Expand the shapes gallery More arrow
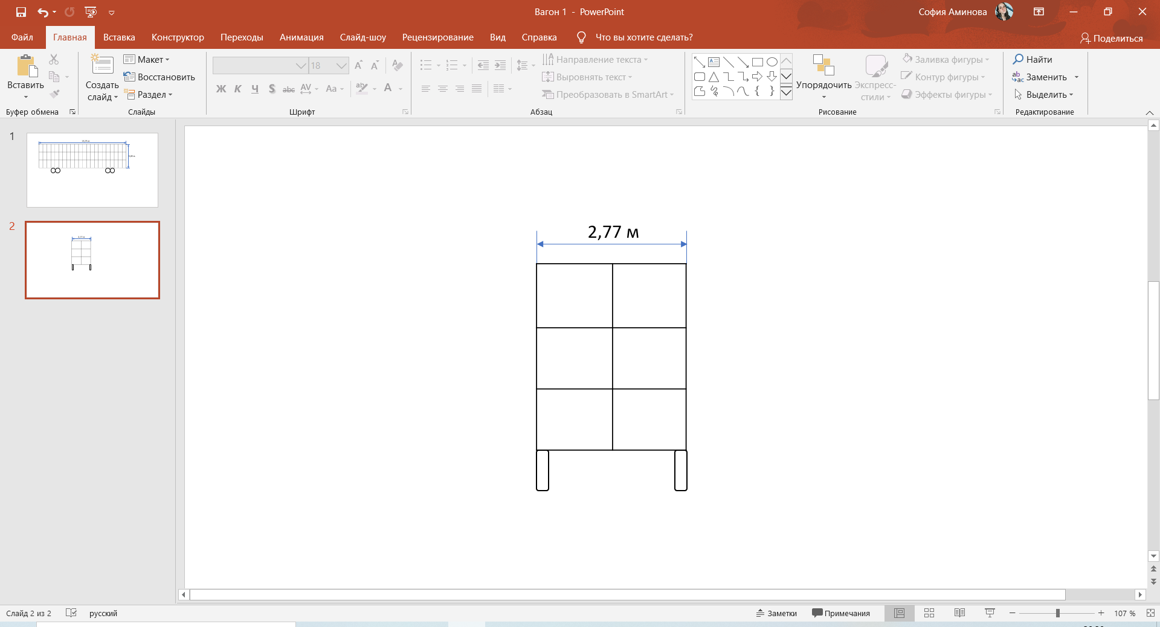 (786, 92)
